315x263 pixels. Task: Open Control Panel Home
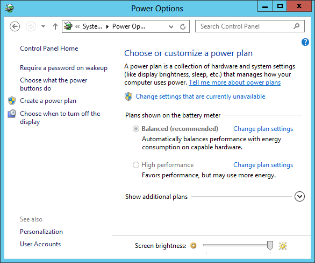pos(49,49)
